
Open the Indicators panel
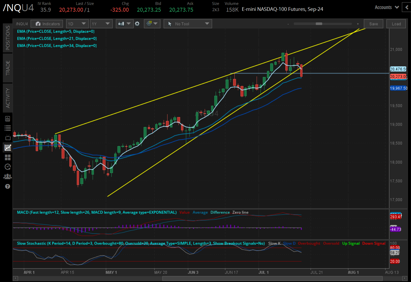[47, 24]
